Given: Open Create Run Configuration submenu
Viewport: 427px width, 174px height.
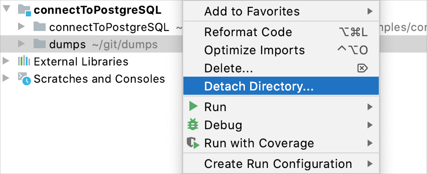Looking at the screenshot, I should [278, 164].
